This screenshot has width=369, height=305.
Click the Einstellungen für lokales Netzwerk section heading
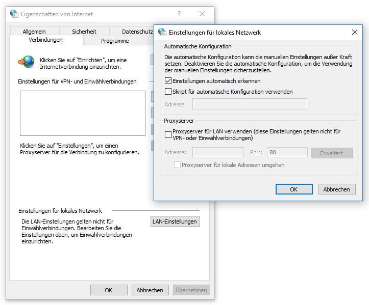point(60,211)
